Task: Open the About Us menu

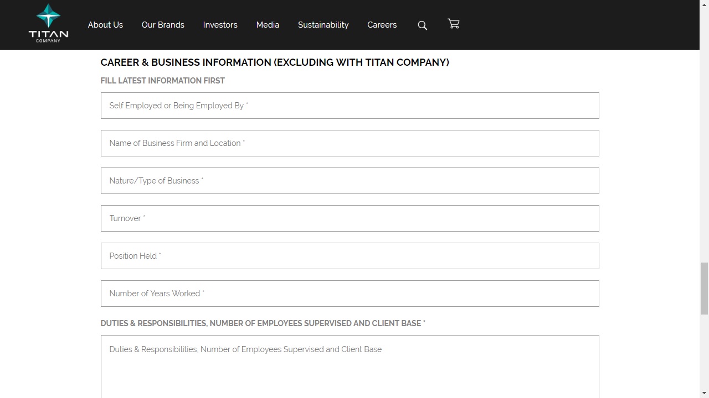Action: 105,25
